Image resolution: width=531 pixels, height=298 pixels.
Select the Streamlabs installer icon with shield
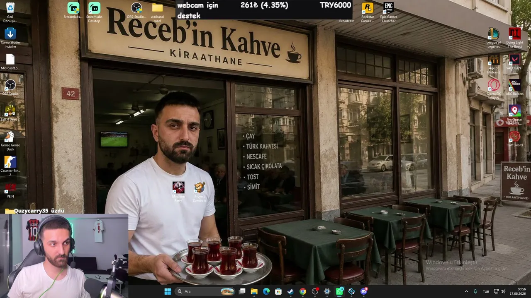(73, 11)
